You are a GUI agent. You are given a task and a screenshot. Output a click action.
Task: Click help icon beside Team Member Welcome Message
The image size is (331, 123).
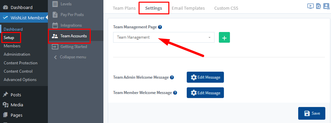(175, 93)
